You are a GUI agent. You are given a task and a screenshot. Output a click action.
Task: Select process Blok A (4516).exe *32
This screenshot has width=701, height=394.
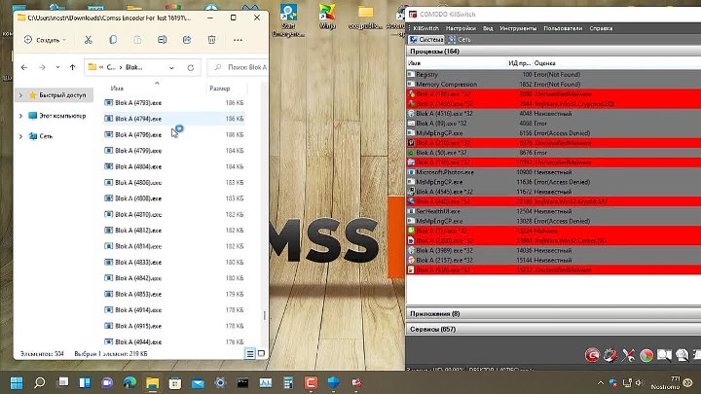tap(553, 114)
